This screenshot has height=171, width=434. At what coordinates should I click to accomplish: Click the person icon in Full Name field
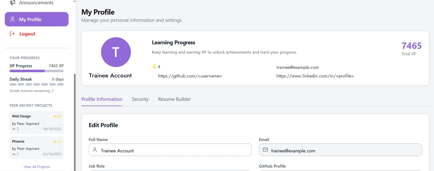[x=95, y=150]
